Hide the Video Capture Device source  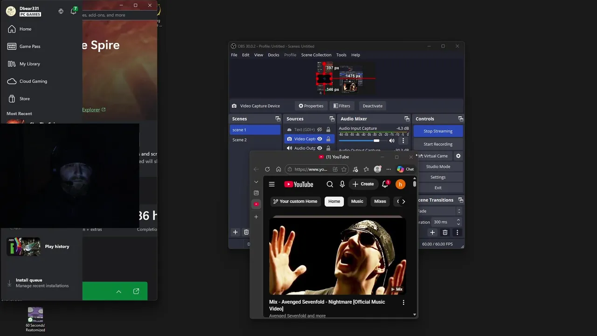(319, 139)
